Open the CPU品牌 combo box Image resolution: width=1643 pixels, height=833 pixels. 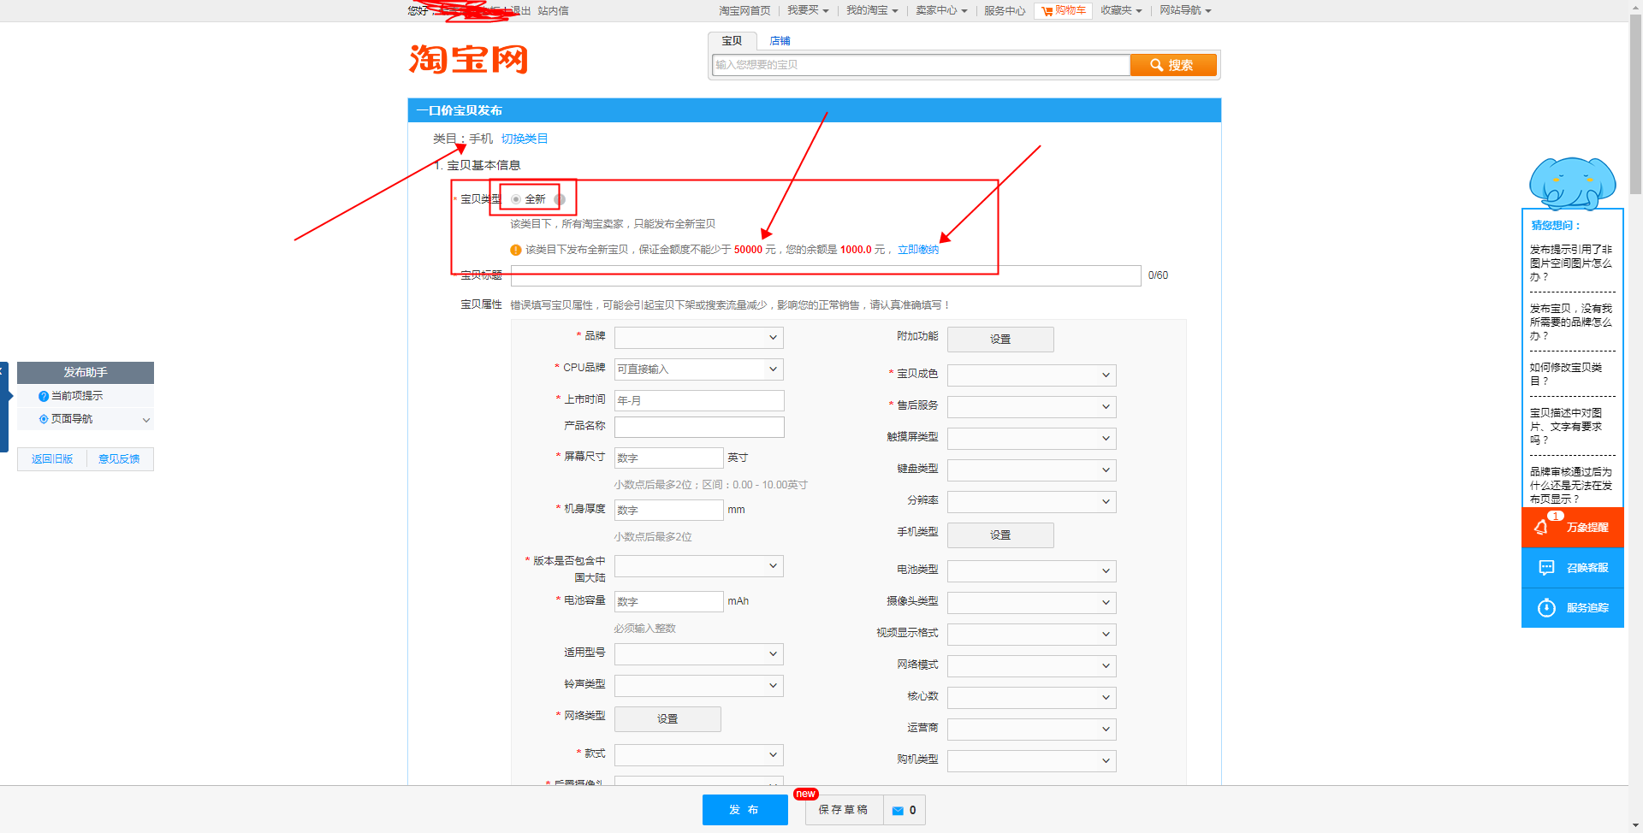(699, 369)
